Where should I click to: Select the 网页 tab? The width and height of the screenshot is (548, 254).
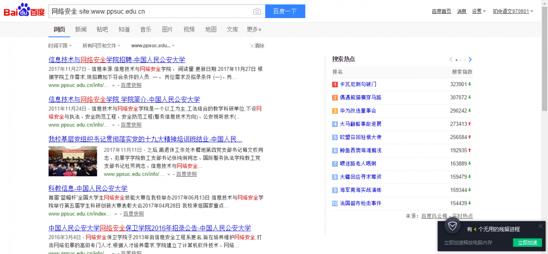coord(60,30)
